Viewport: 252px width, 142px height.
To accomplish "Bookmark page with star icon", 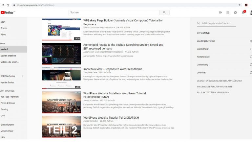I will [240, 5].
